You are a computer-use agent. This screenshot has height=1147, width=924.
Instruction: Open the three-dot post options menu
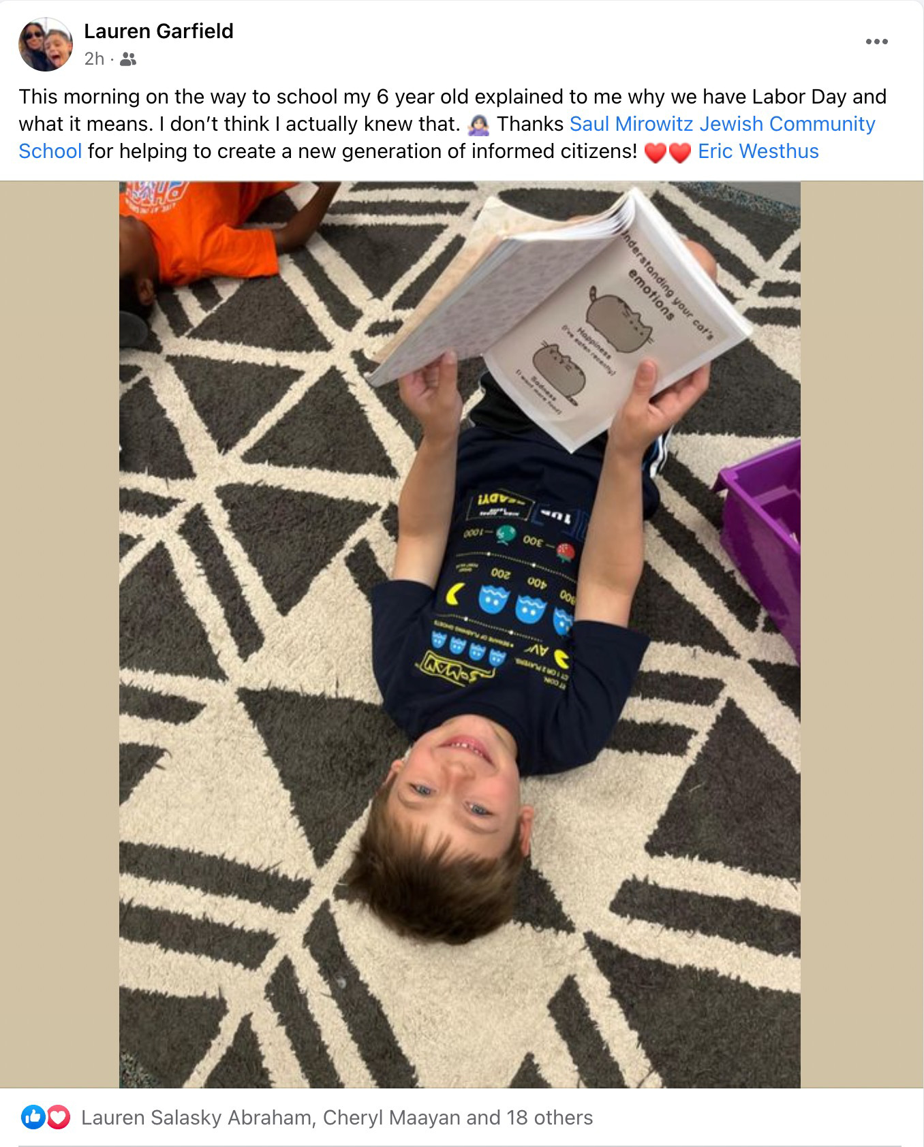tap(876, 42)
